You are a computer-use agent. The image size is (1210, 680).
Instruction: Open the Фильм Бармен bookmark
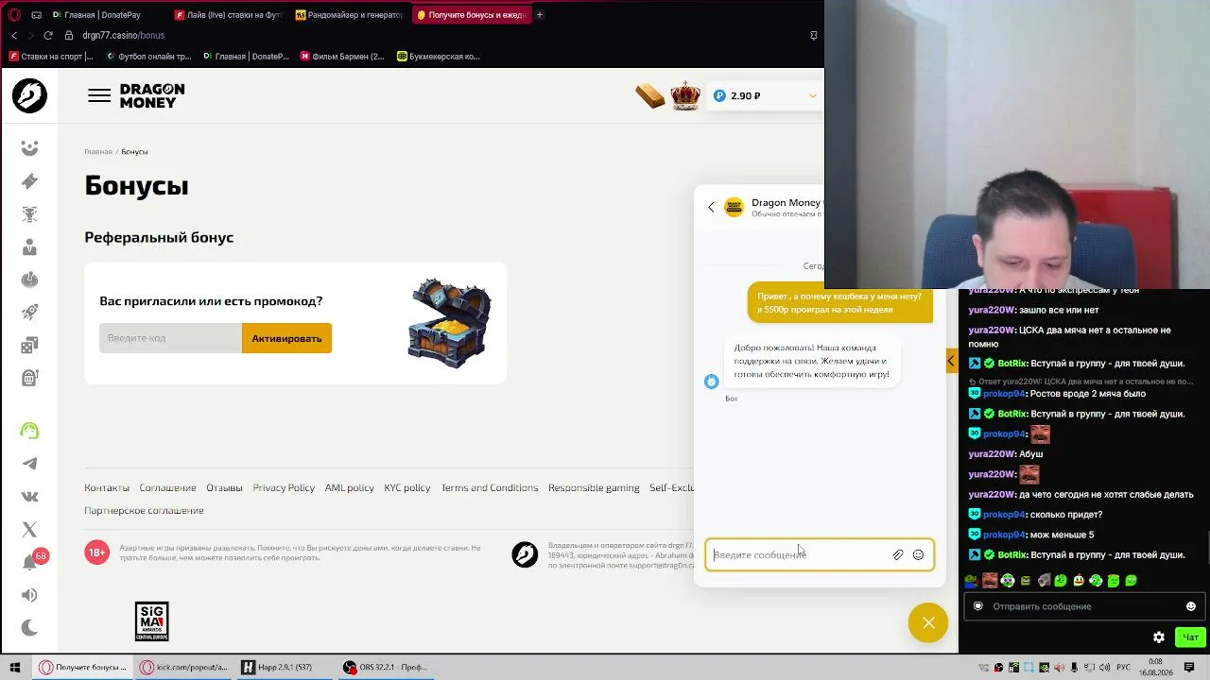click(x=342, y=57)
